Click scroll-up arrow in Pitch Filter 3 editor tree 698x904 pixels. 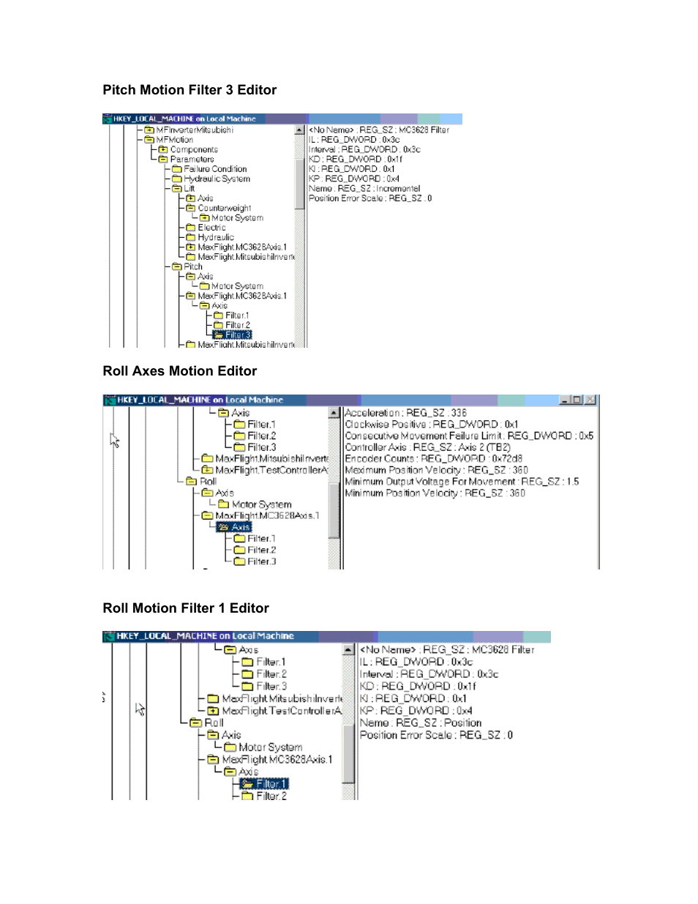click(299, 130)
